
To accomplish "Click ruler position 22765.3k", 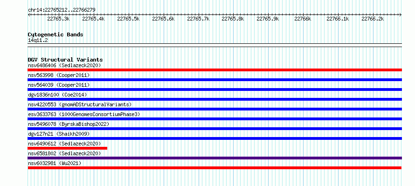I will [58, 19].
